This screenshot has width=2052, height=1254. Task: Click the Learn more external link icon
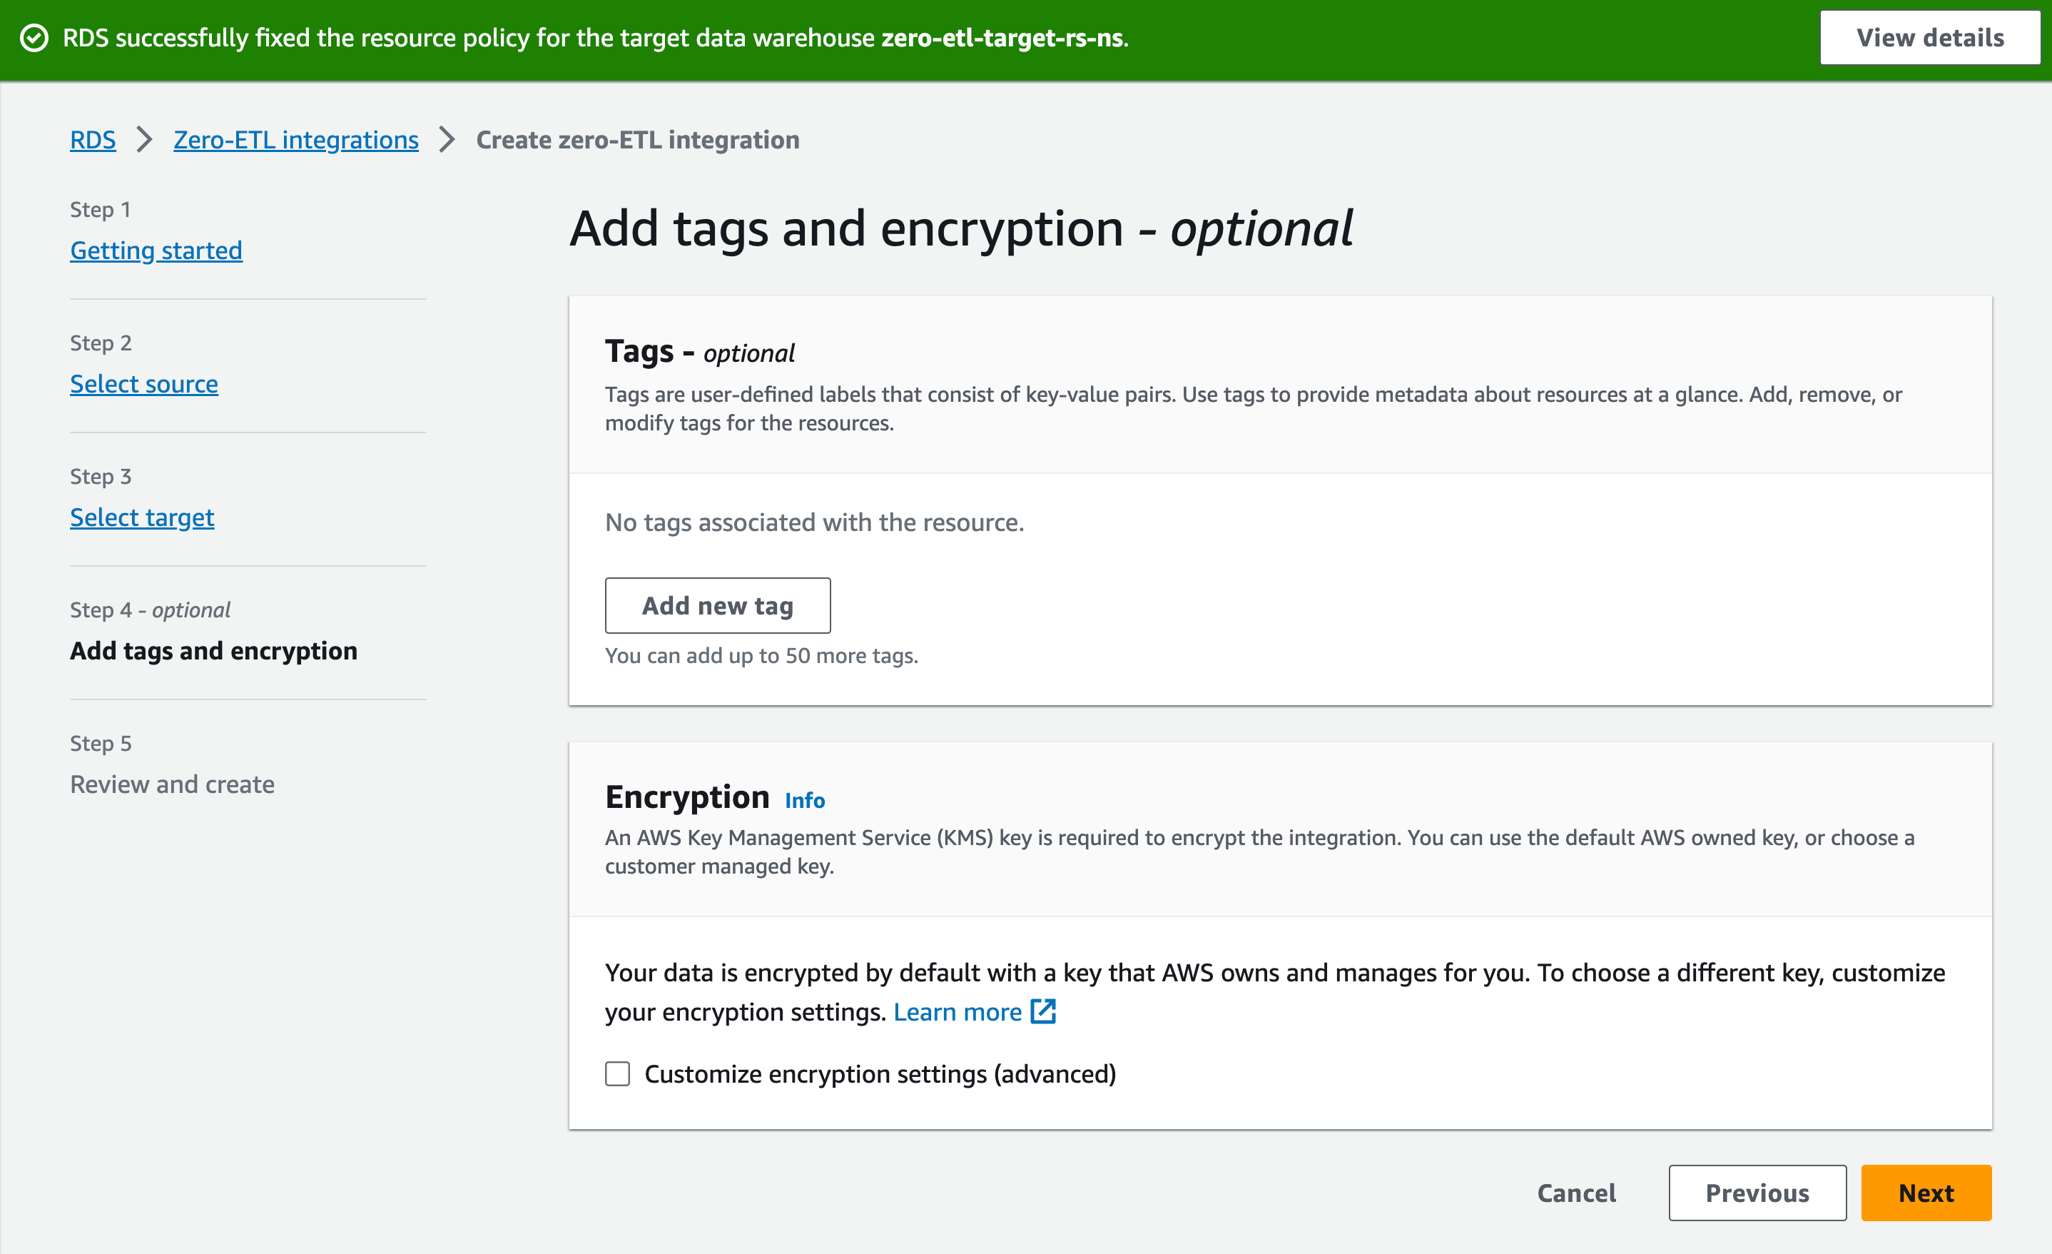pyautogui.click(x=1042, y=1011)
